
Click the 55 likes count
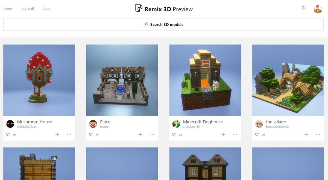15,135
